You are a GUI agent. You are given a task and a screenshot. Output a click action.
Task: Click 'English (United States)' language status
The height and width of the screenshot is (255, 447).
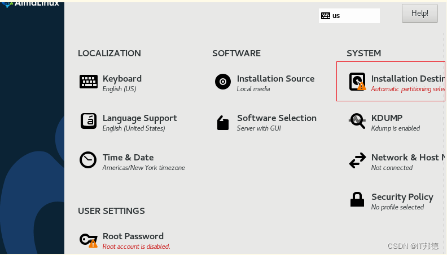pyautogui.click(x=134, y=128)
